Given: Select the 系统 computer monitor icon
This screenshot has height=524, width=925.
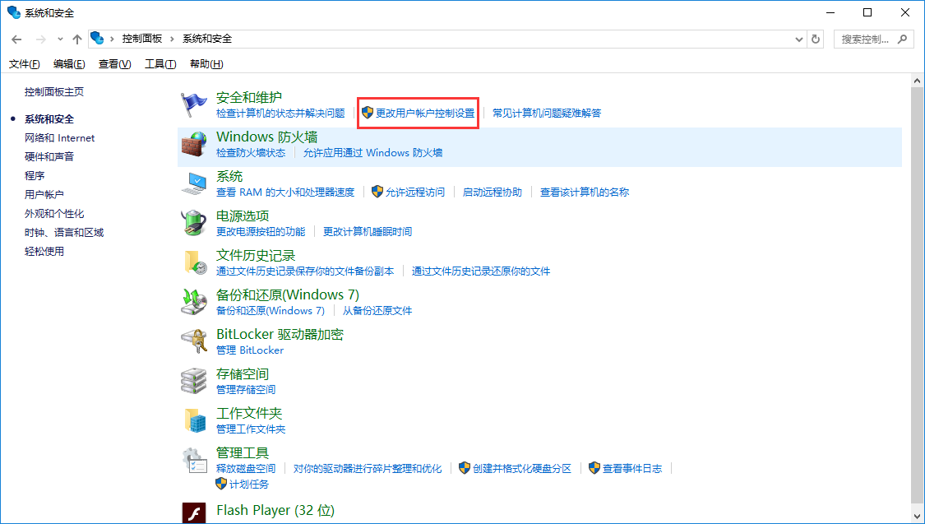Looking at the screenshot, I should [x=194, y=182].
